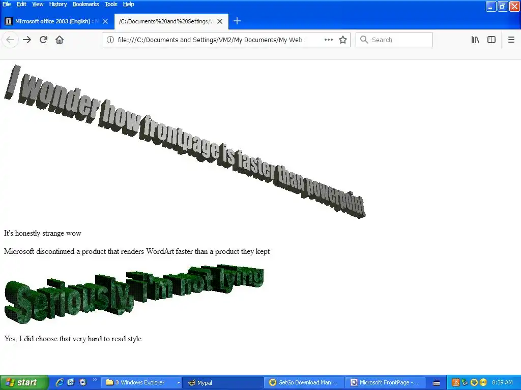Image resolution: width=521 pixels, height=390 pixels.
Task: Click the yellow round tray icon
Action: pos(483,382)
